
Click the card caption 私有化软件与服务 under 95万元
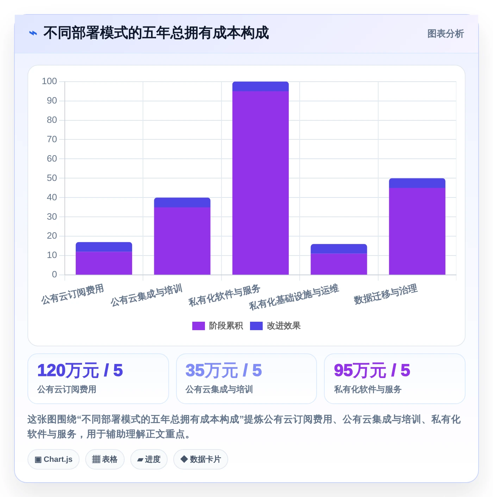tap(368, 389)
